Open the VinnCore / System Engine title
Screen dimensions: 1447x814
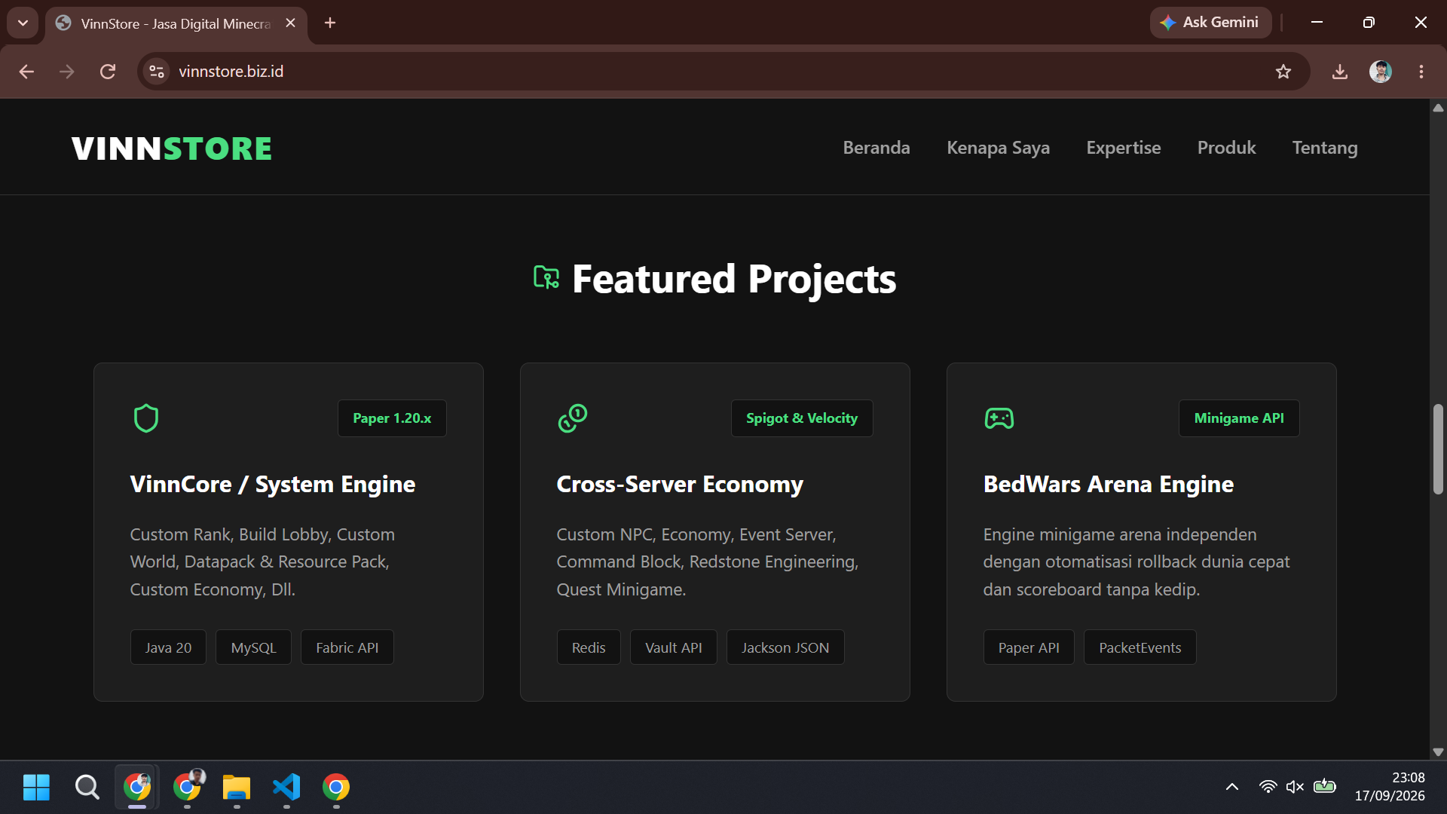[273, 484]
